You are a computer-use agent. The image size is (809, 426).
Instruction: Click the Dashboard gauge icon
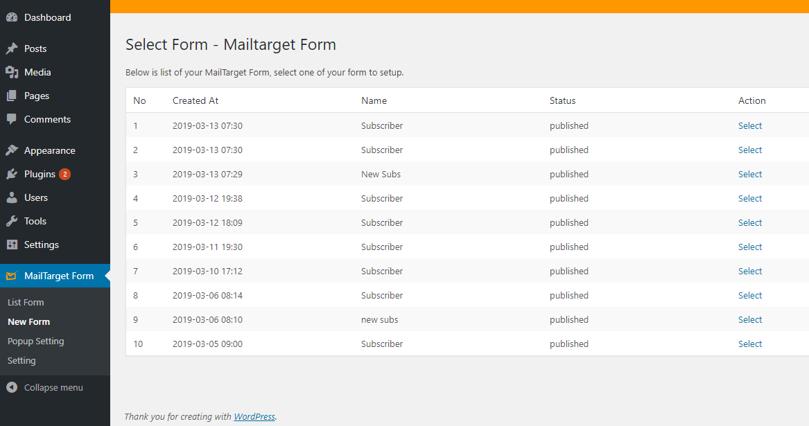12,17
